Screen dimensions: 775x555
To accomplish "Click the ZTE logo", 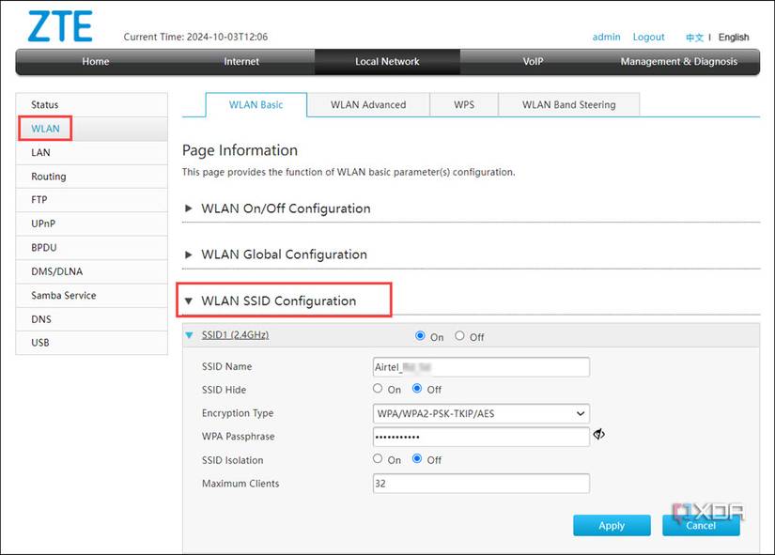I will [x=58, y=25].
